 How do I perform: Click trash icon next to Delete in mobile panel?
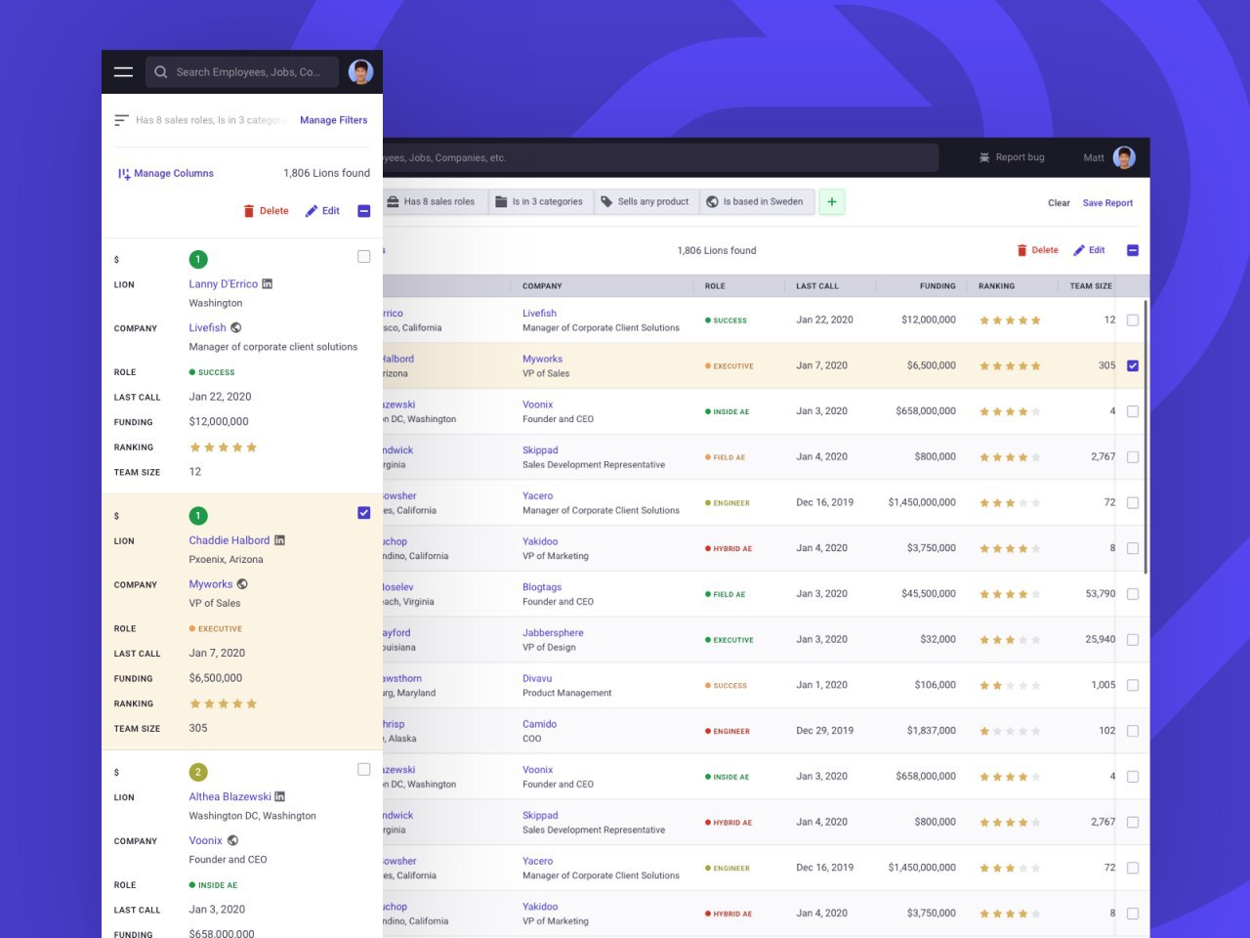tap(249, 211)
